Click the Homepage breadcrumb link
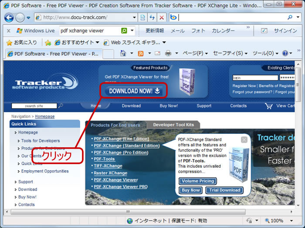This screenshot has height=228, width=305. 45,116
